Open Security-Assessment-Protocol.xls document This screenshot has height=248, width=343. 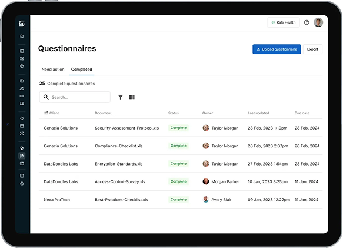127,128
